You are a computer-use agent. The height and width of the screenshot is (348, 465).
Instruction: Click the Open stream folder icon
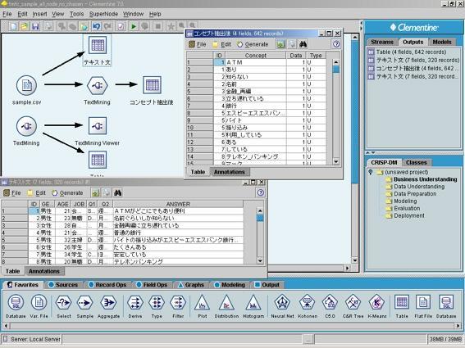tap(25, 26)
